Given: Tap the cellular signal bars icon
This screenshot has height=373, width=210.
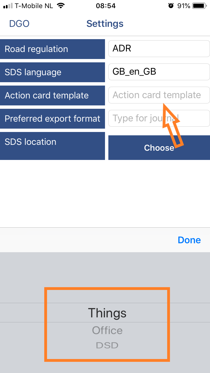Looking at the screenshot, I should 8,6.
